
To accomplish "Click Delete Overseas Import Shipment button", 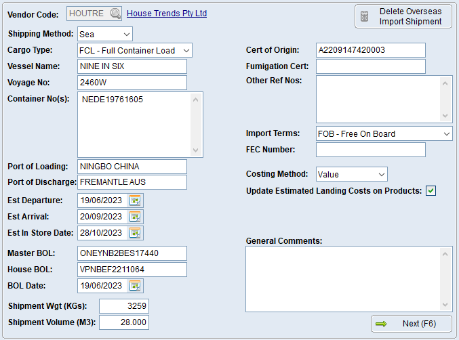I will pos(403,16).
